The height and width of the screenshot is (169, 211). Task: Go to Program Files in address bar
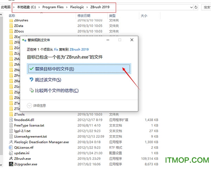(53, 7)
